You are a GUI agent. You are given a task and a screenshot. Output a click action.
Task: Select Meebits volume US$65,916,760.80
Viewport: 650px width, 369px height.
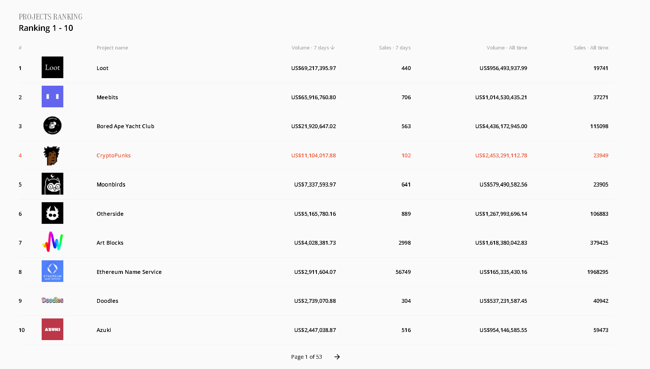314,97
